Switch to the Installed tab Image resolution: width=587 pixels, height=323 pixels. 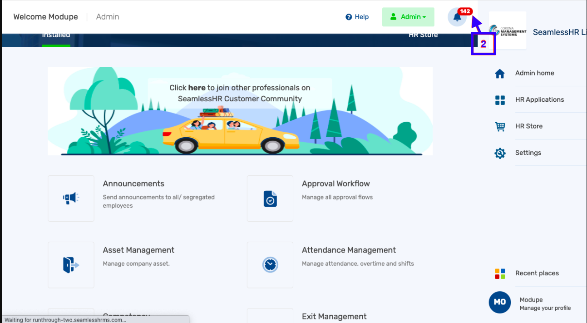[56, 35]
